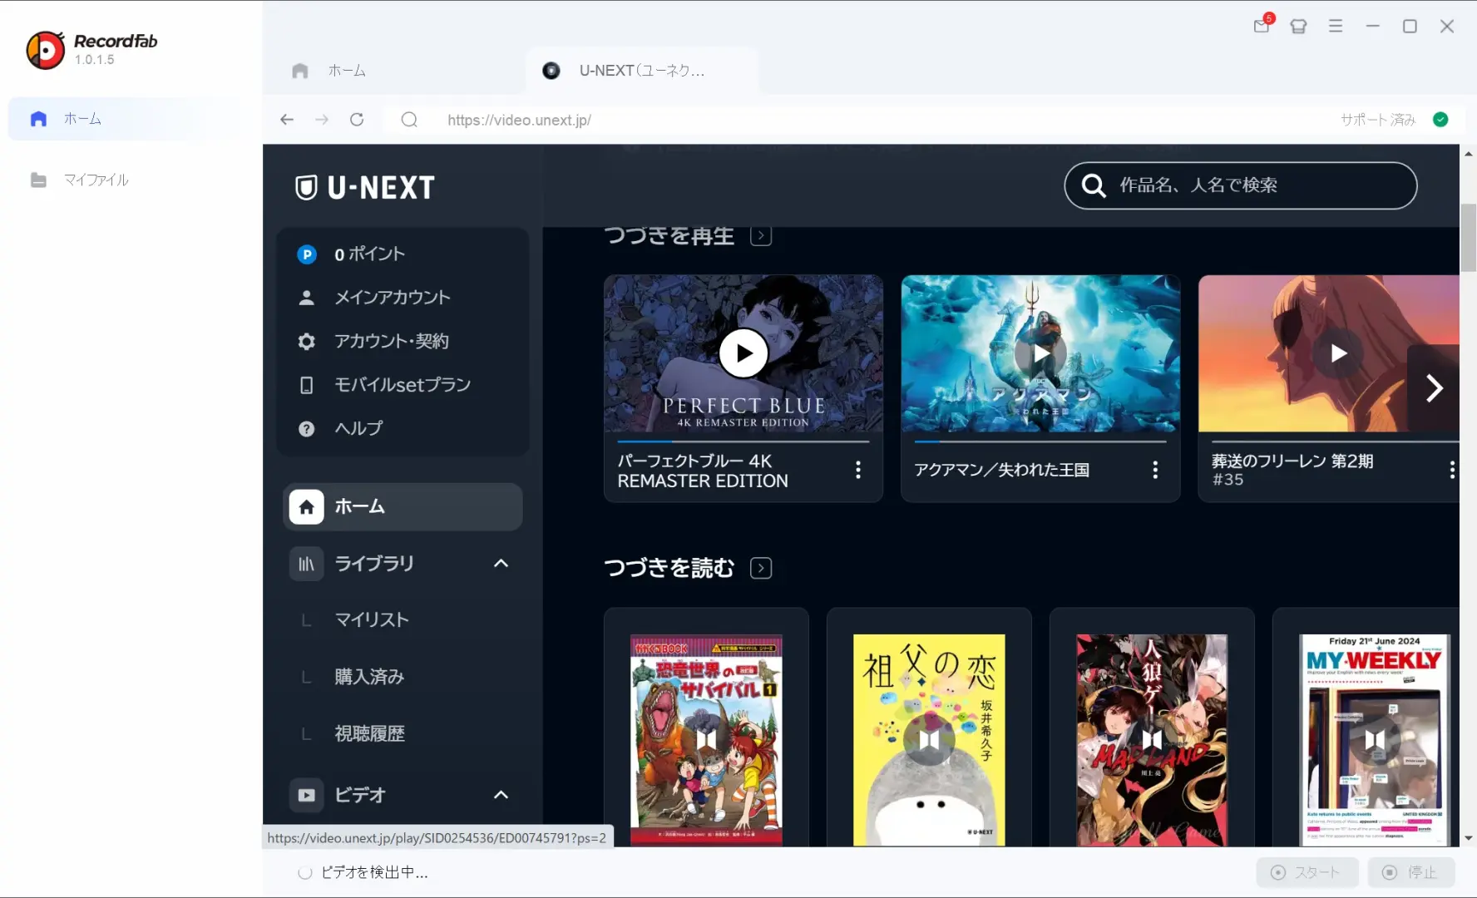Open つづきを再生 section arrow
Screen dimensions: 1477x898
761,236
